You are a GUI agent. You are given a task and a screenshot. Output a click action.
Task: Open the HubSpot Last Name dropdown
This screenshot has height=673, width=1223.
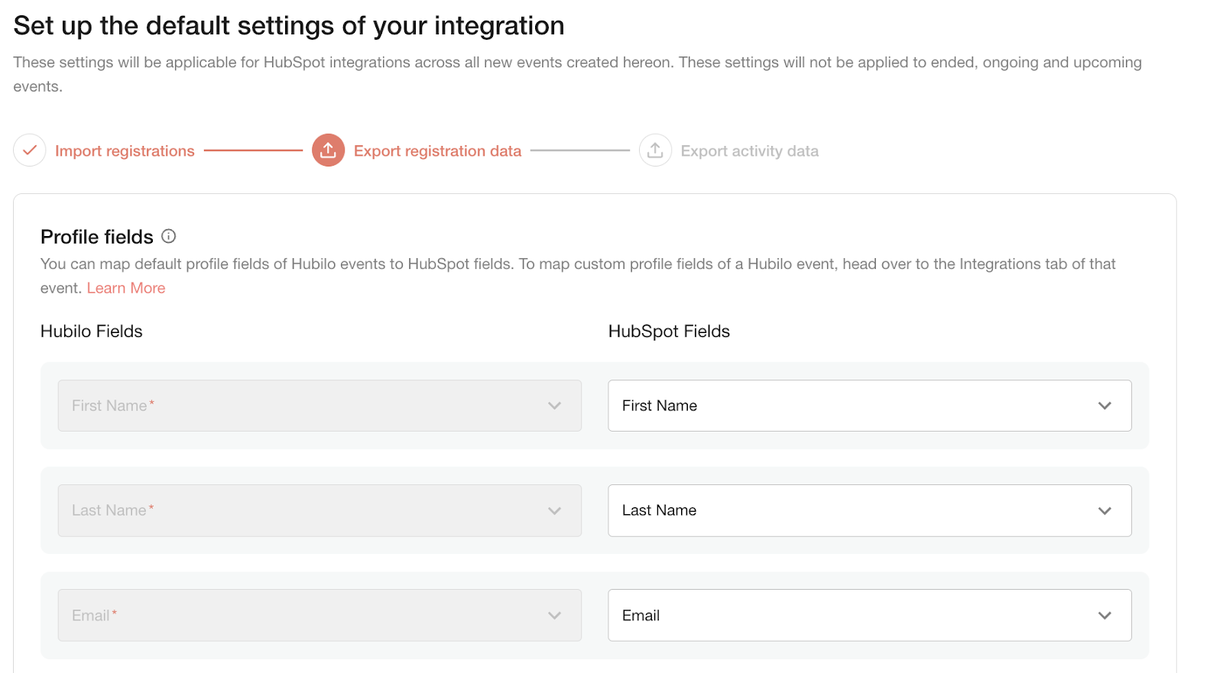point(869,510)
